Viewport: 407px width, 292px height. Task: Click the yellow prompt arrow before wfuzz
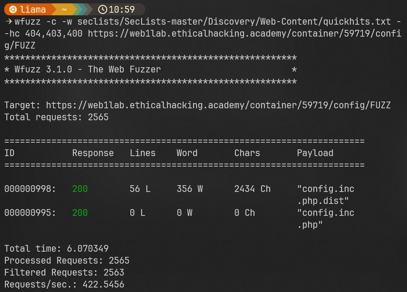point(8,22)
